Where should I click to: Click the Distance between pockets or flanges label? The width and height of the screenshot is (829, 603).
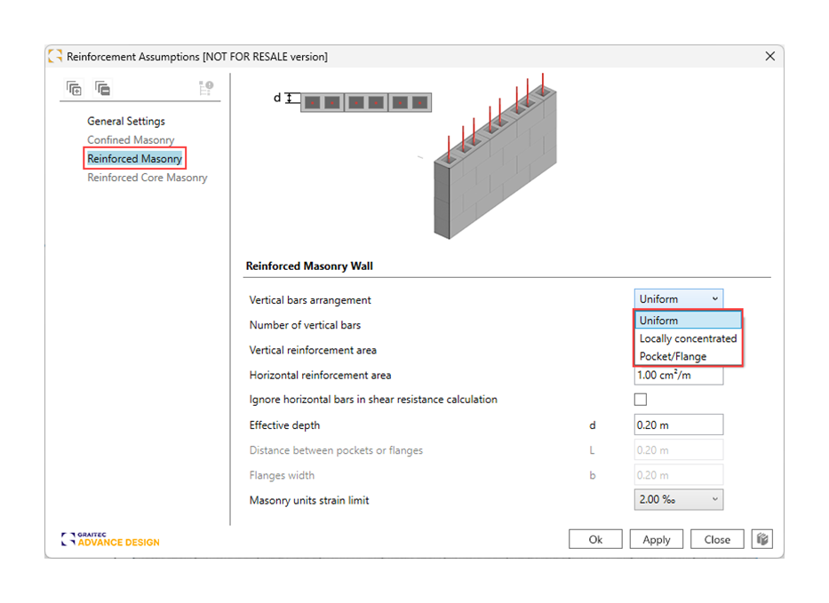[x=336, y=450]
